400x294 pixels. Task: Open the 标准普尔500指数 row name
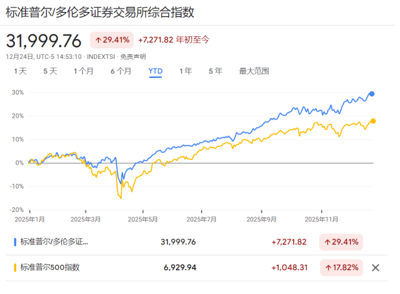coord(50,268)
